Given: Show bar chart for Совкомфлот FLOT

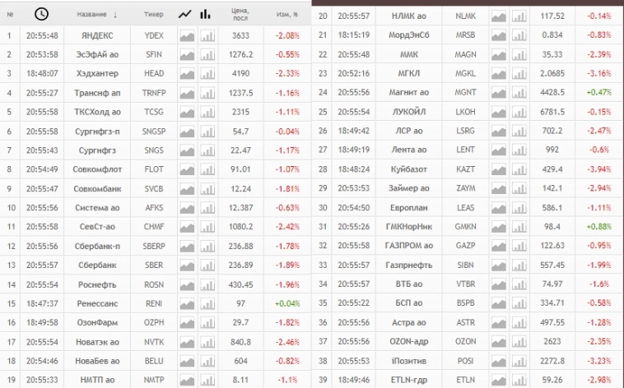Looking at the screenshot, I should click(207, 169).
